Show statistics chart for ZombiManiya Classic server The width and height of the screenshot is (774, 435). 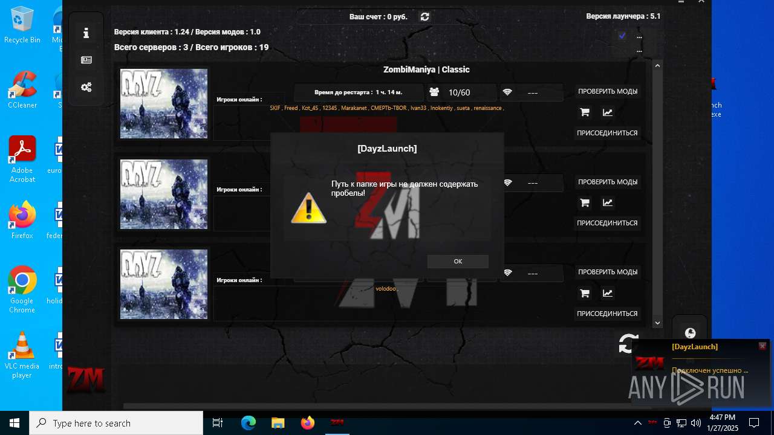pyautogui.click(x=607, y=112)
